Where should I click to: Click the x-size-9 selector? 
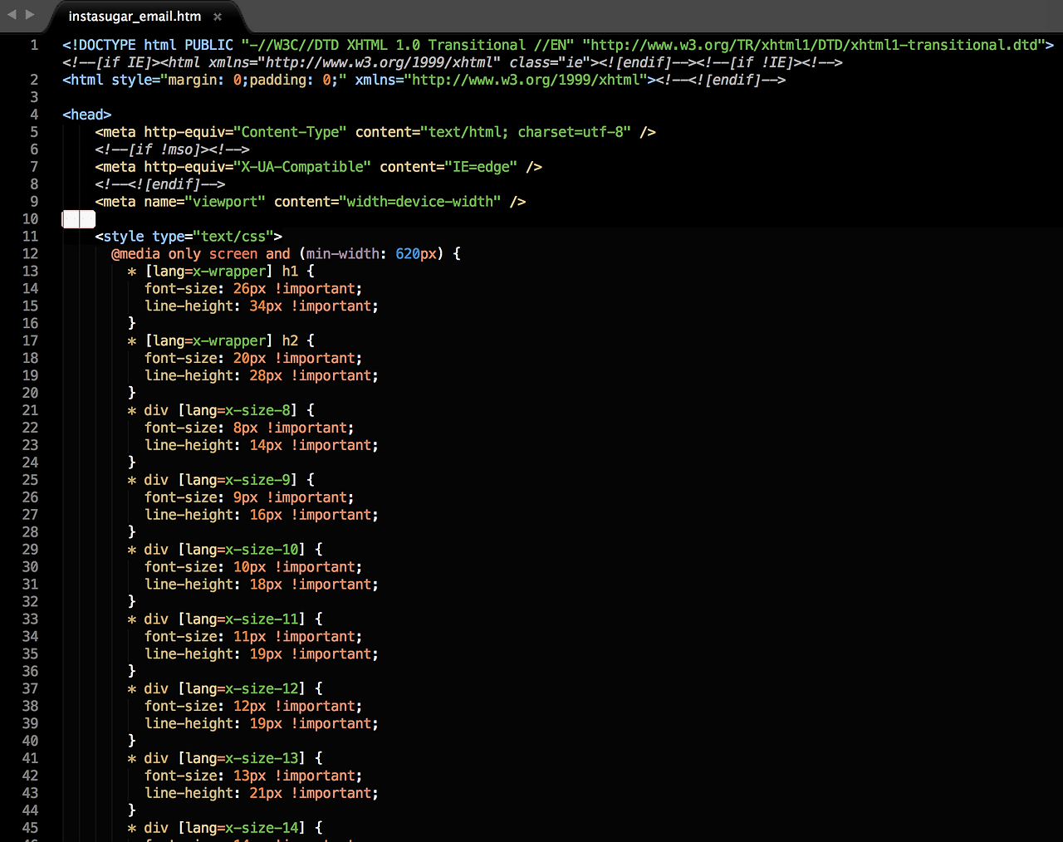[220, 481]
